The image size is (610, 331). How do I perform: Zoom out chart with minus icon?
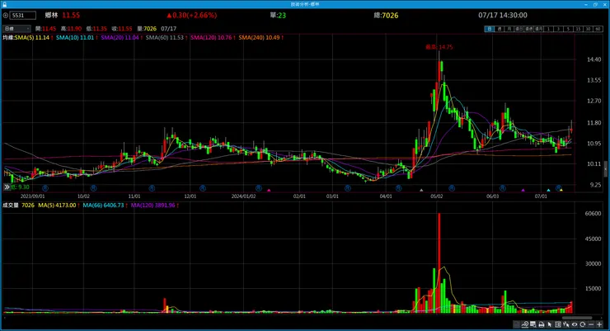[591, 324]
